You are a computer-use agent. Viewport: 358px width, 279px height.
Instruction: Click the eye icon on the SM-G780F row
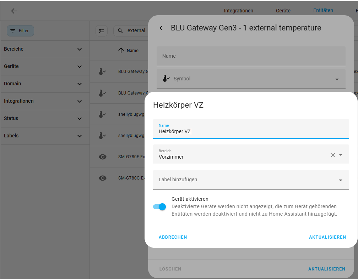pyautogui.click(x=103, y=156)
